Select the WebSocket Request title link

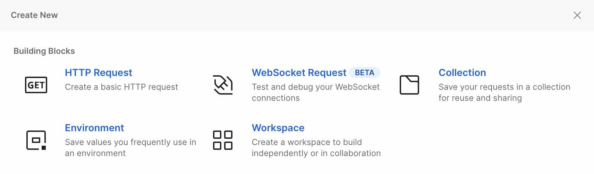299,72
